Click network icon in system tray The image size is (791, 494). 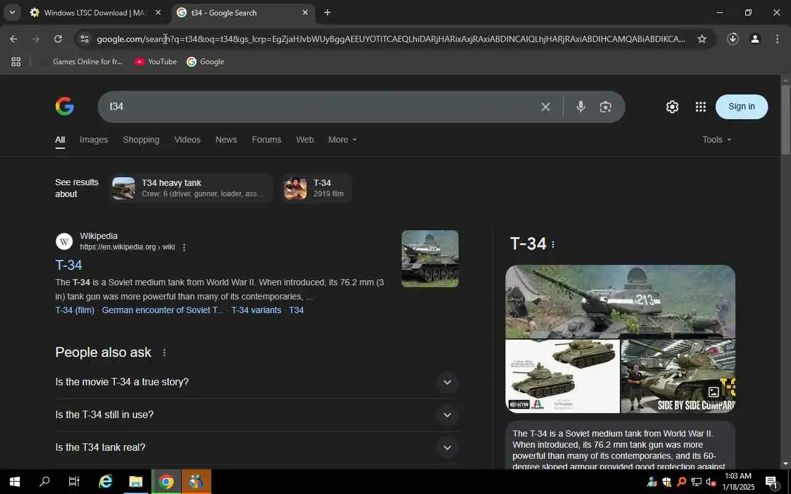pos(696,482)
